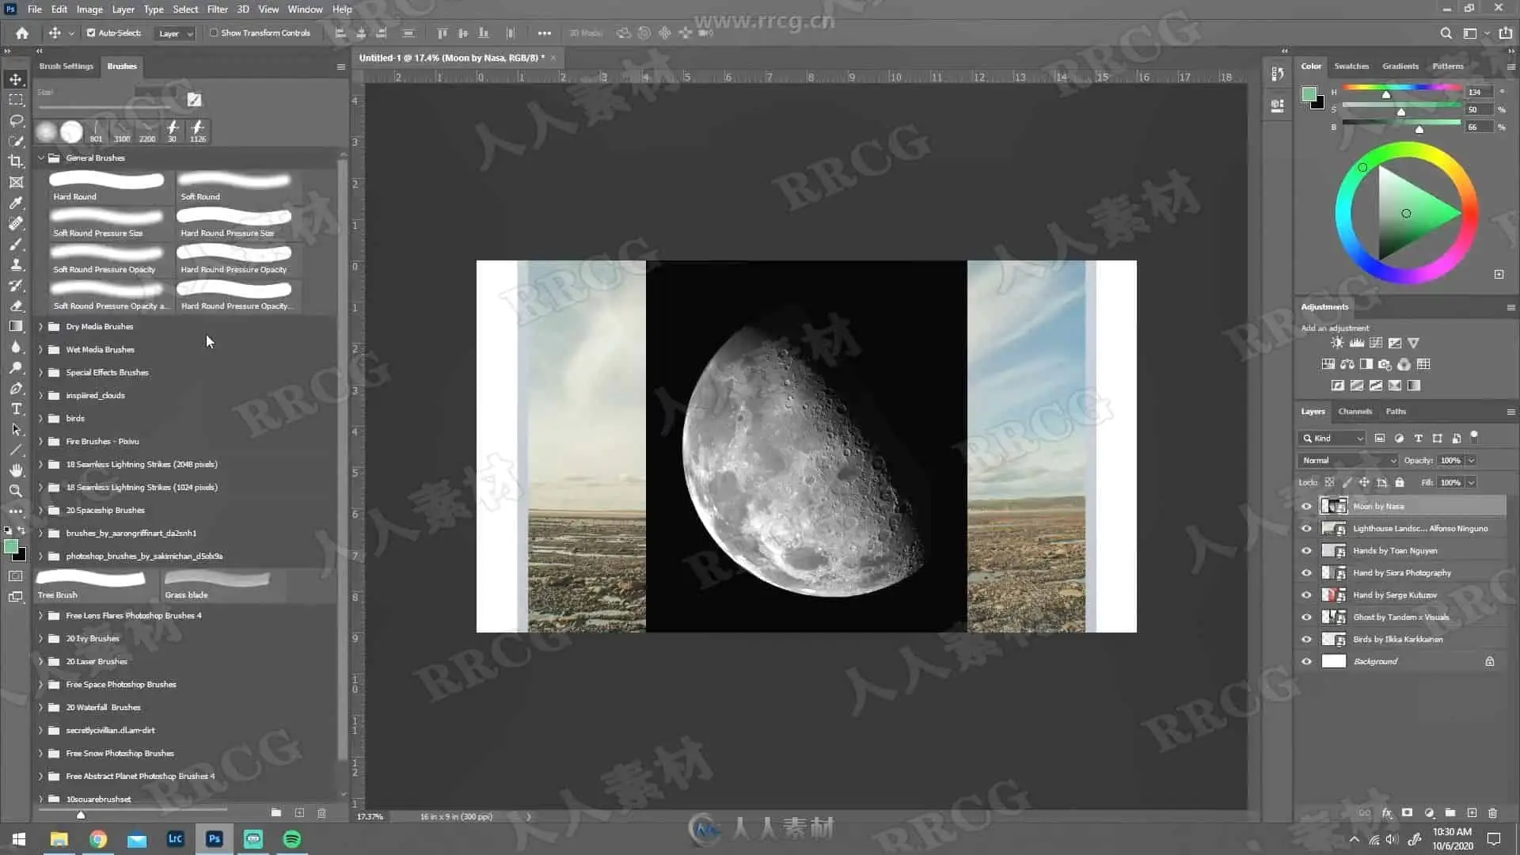
Task: Click the foreground color swatch in Color panel
Action: pyautogui.click(x=1309, y=95)
